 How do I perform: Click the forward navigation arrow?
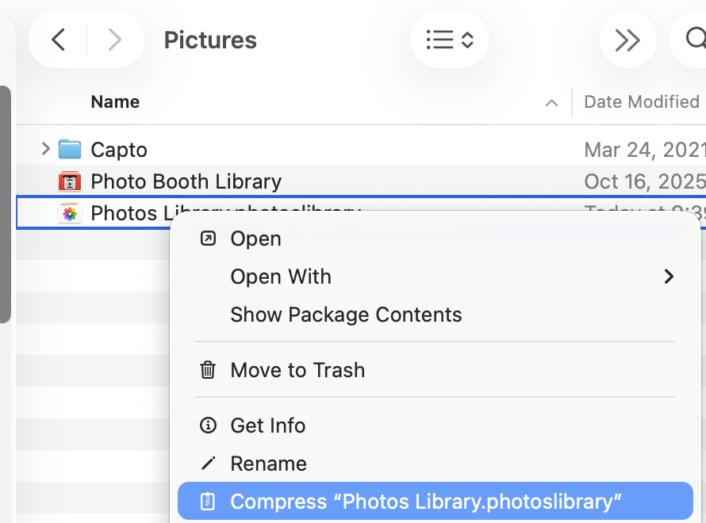[x=114, y=40]
